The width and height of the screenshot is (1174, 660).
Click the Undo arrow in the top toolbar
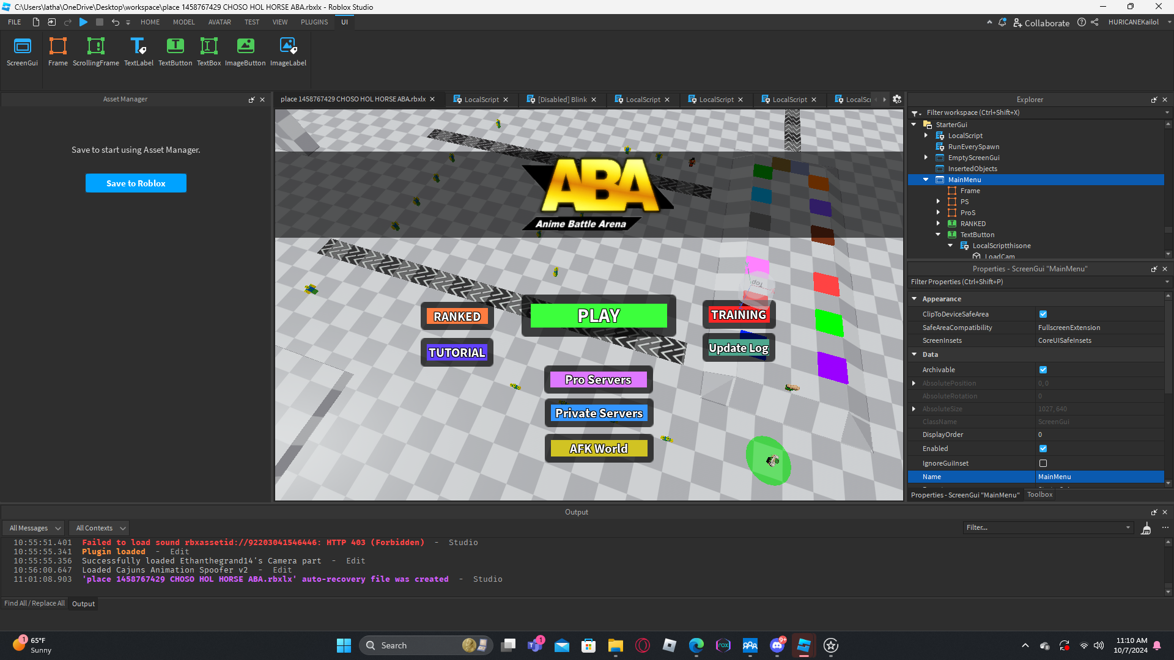click(x=115, y=22)
